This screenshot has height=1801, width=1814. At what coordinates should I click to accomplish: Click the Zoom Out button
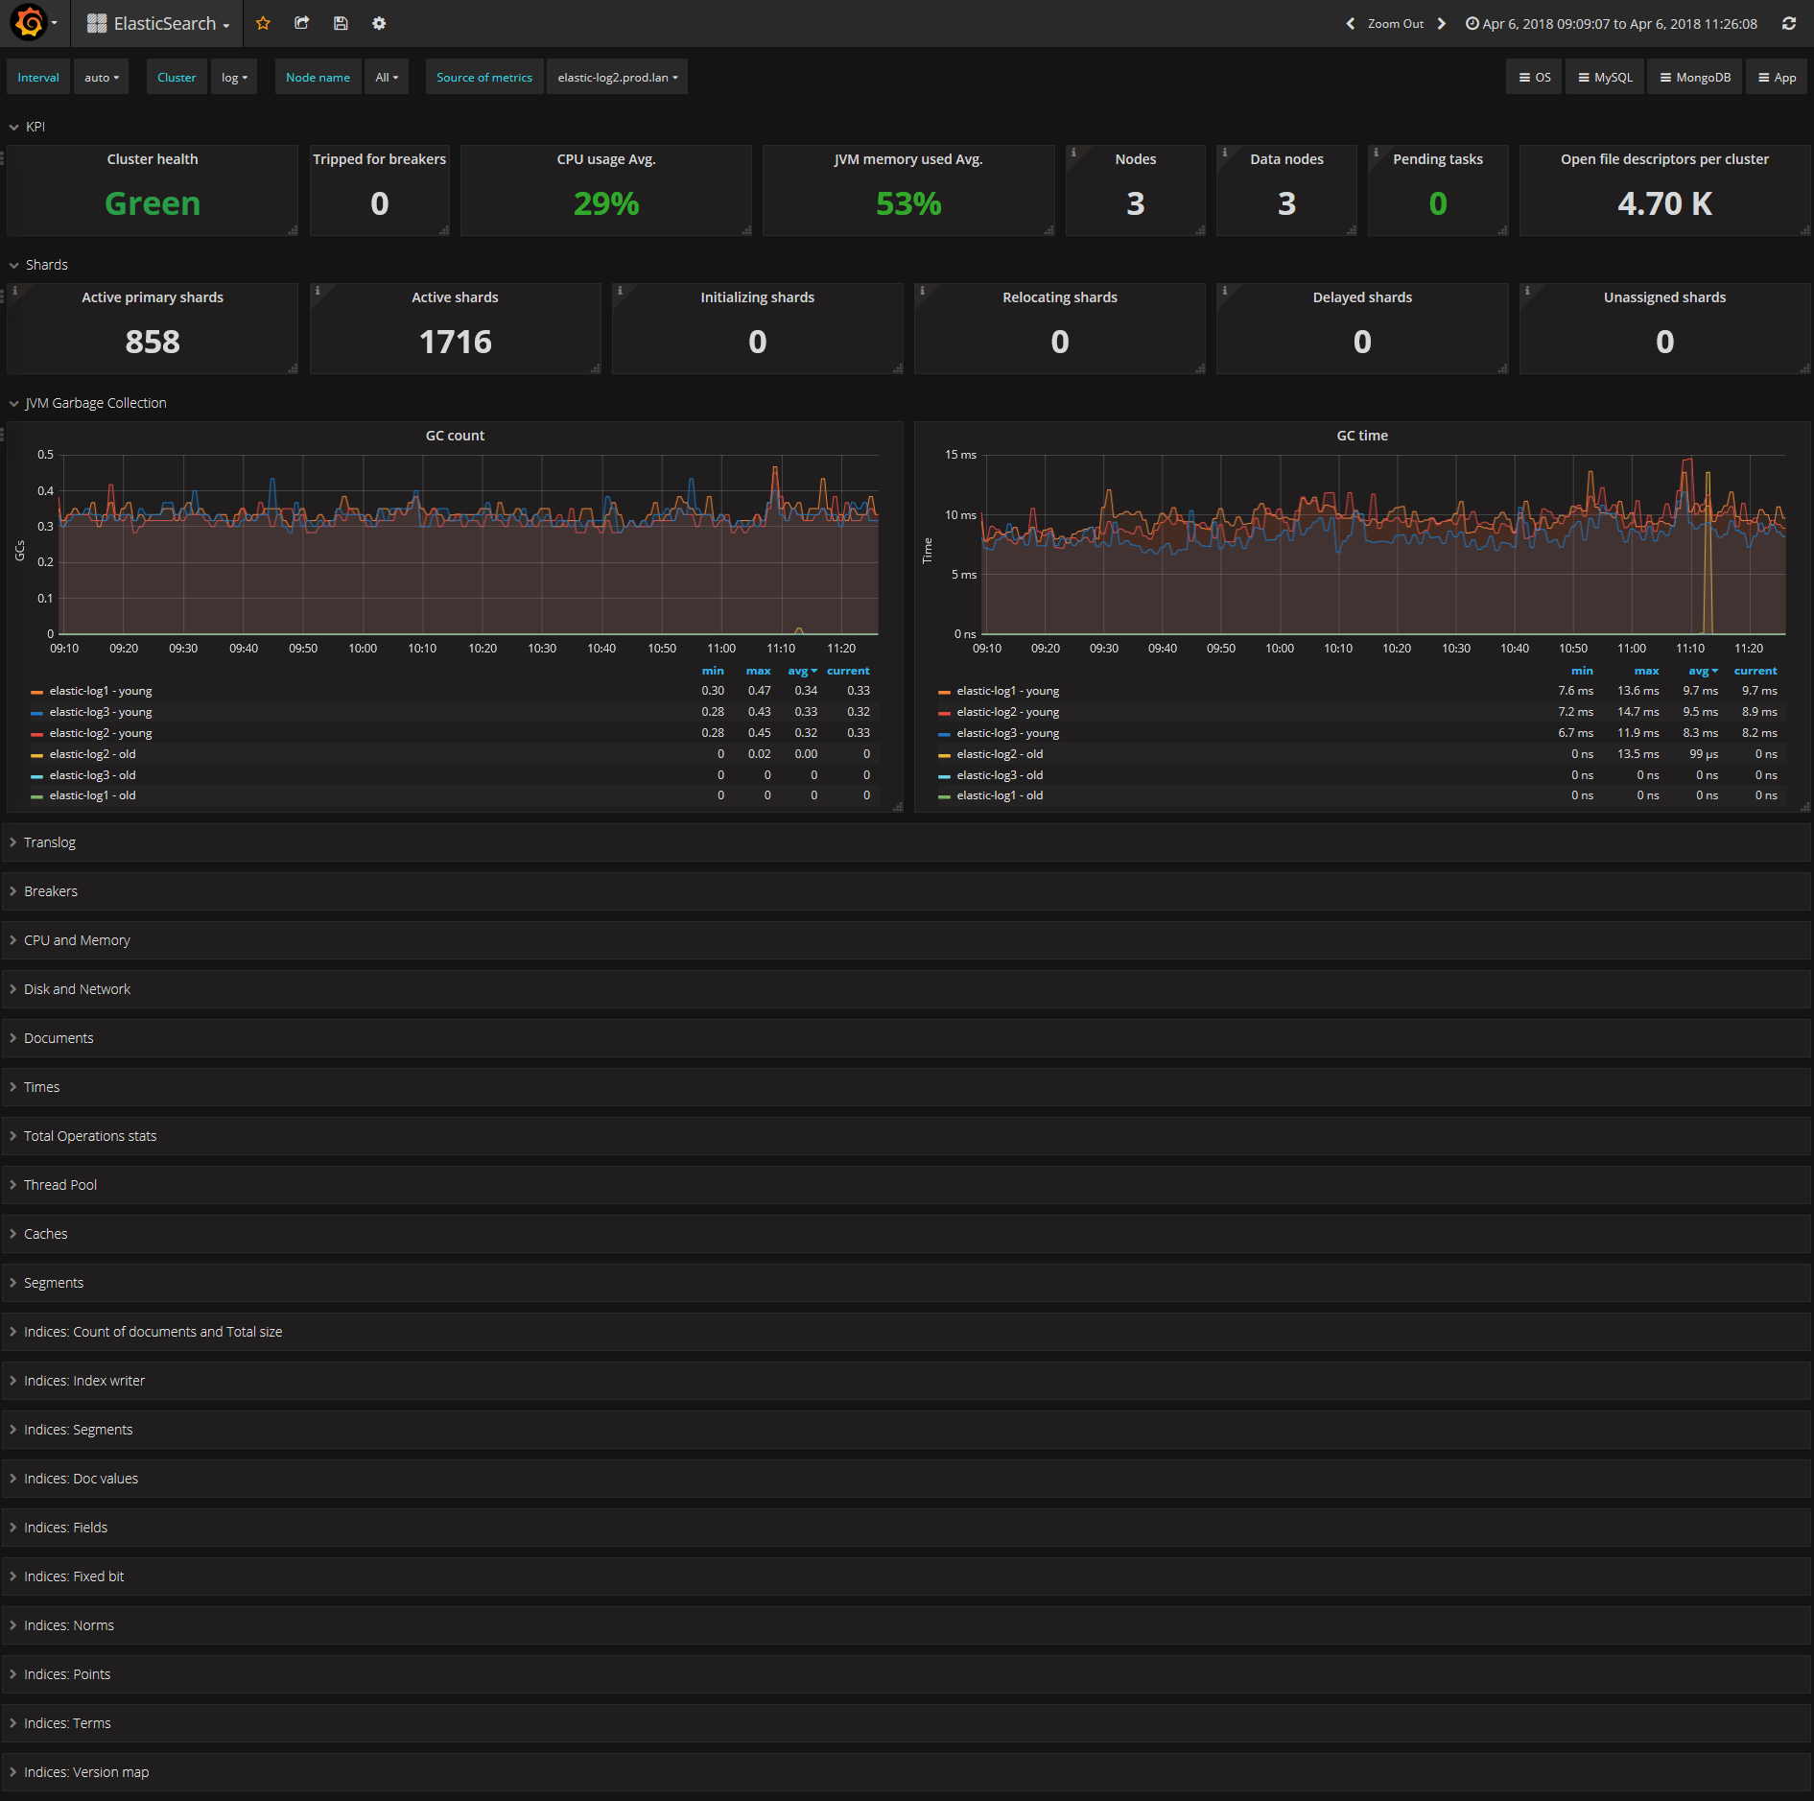[x=1395, y=24]
